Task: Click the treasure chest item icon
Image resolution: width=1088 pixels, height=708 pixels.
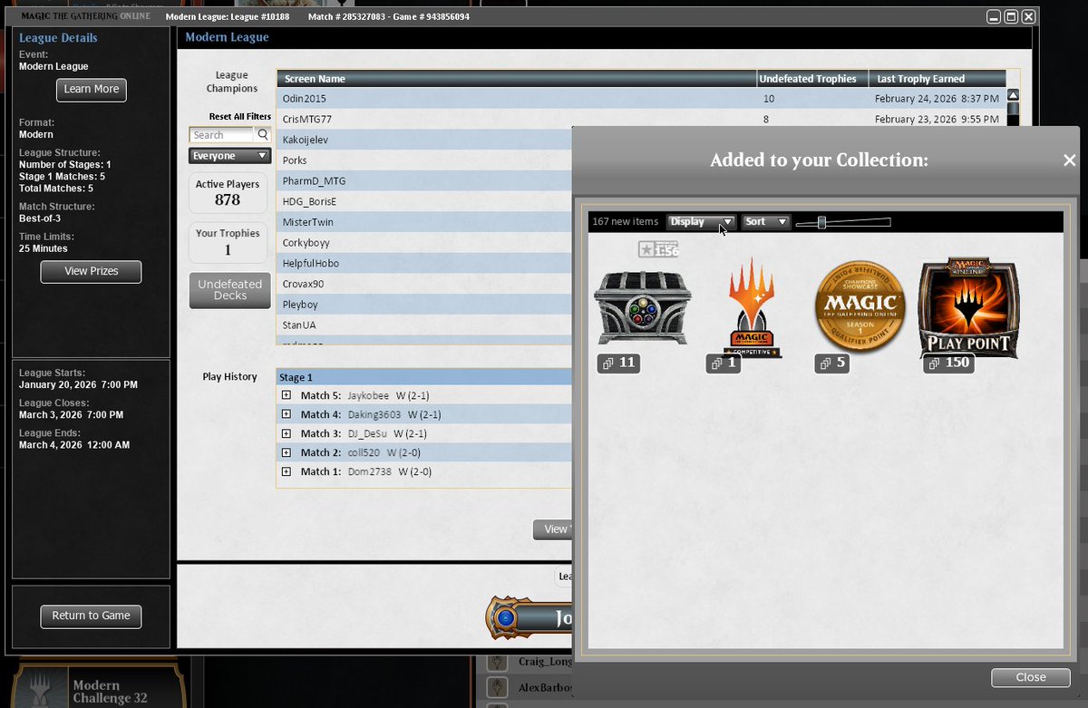Action: (643, 306)
